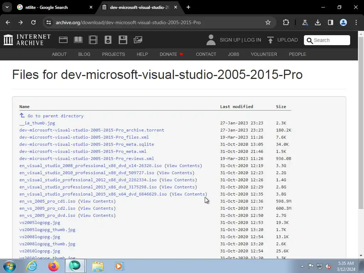364x273 pixels.
Task: Go back one page
Action: pos(8,22)
